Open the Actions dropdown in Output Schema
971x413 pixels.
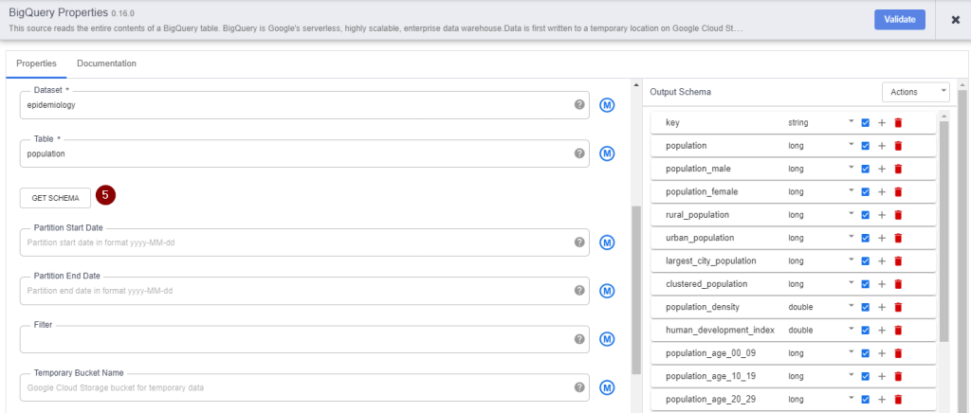click(x=915, y=92)
